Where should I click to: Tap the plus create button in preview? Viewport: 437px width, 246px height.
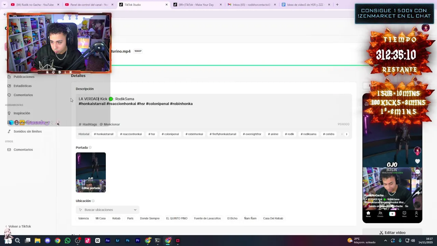392,214
